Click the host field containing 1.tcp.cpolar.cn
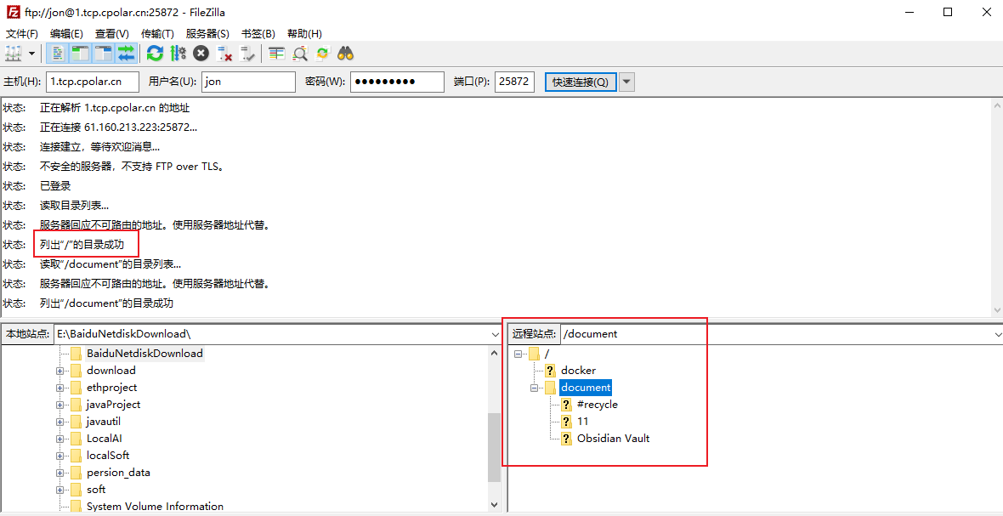The width and height of the screenshot is (1003, 516). click(93, 82)
